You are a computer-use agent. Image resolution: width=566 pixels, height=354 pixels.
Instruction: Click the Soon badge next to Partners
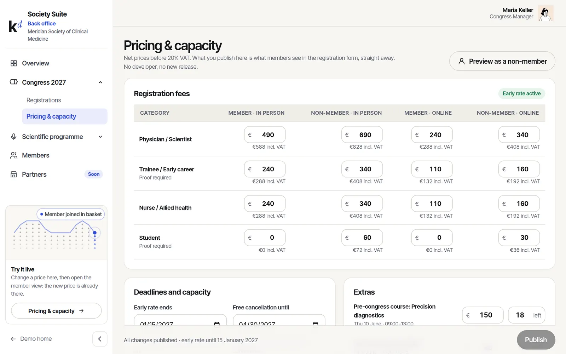pos(94,174)
